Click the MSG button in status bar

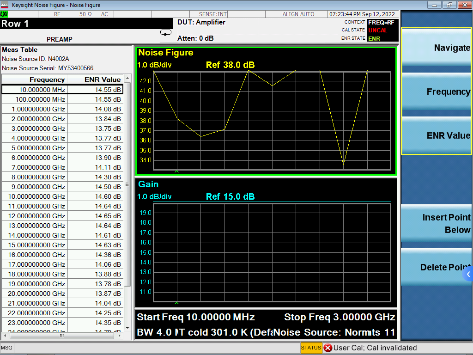[x=6, y=348]
